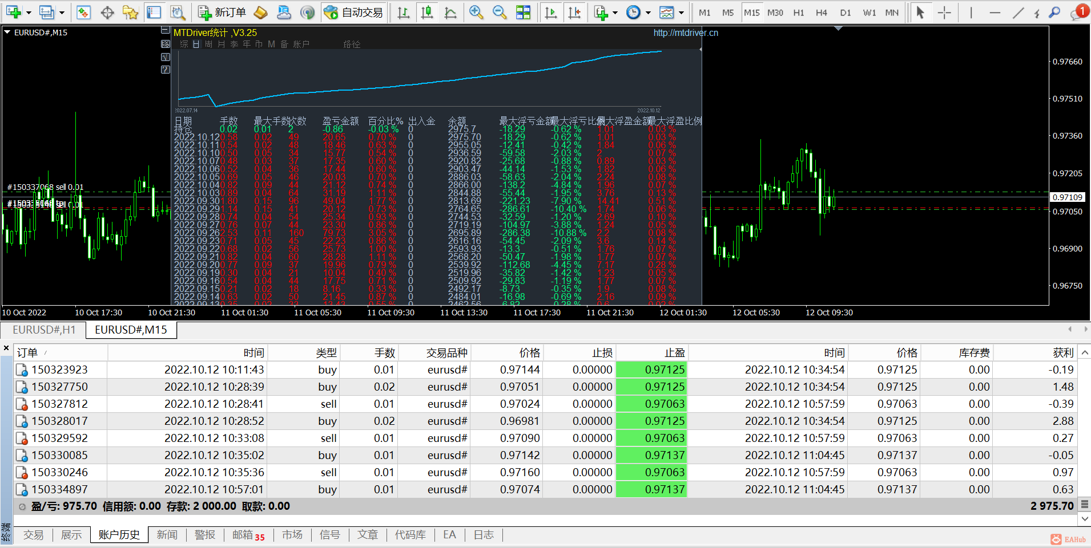
Task: Toggle the chart shift button
Action: (x=574, y=13)
